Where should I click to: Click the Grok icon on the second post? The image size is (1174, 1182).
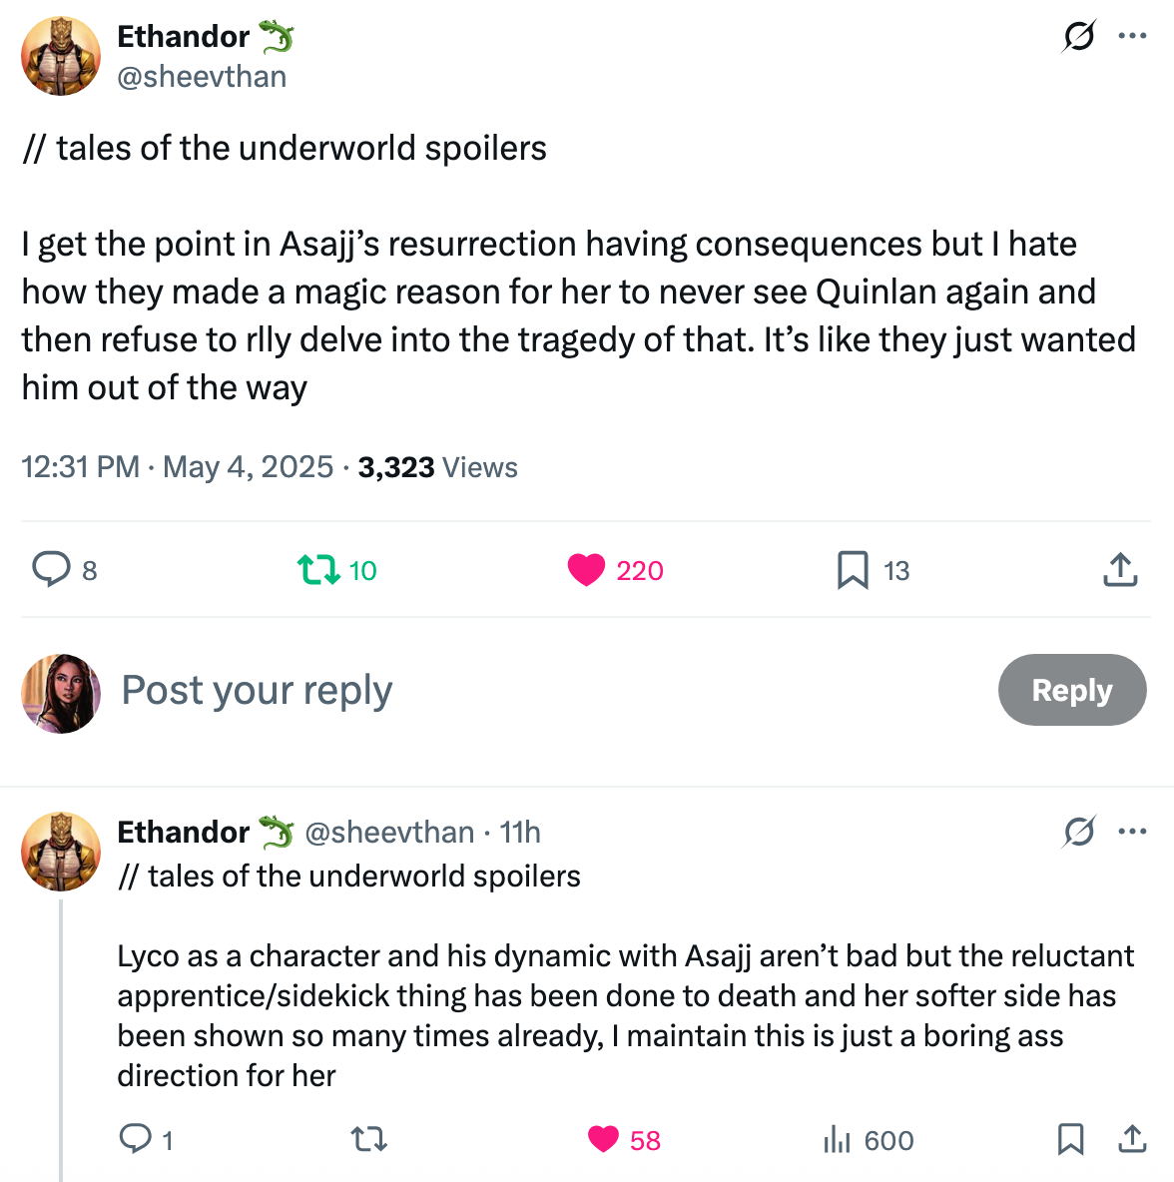(x=1078, y=832)
